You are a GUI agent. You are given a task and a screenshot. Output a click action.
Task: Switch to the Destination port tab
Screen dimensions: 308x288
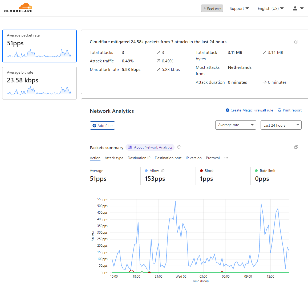168,158
